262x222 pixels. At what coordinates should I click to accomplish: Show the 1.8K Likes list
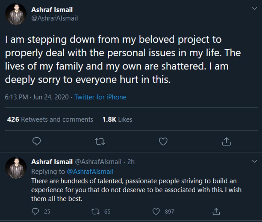[x=117, y=119]
